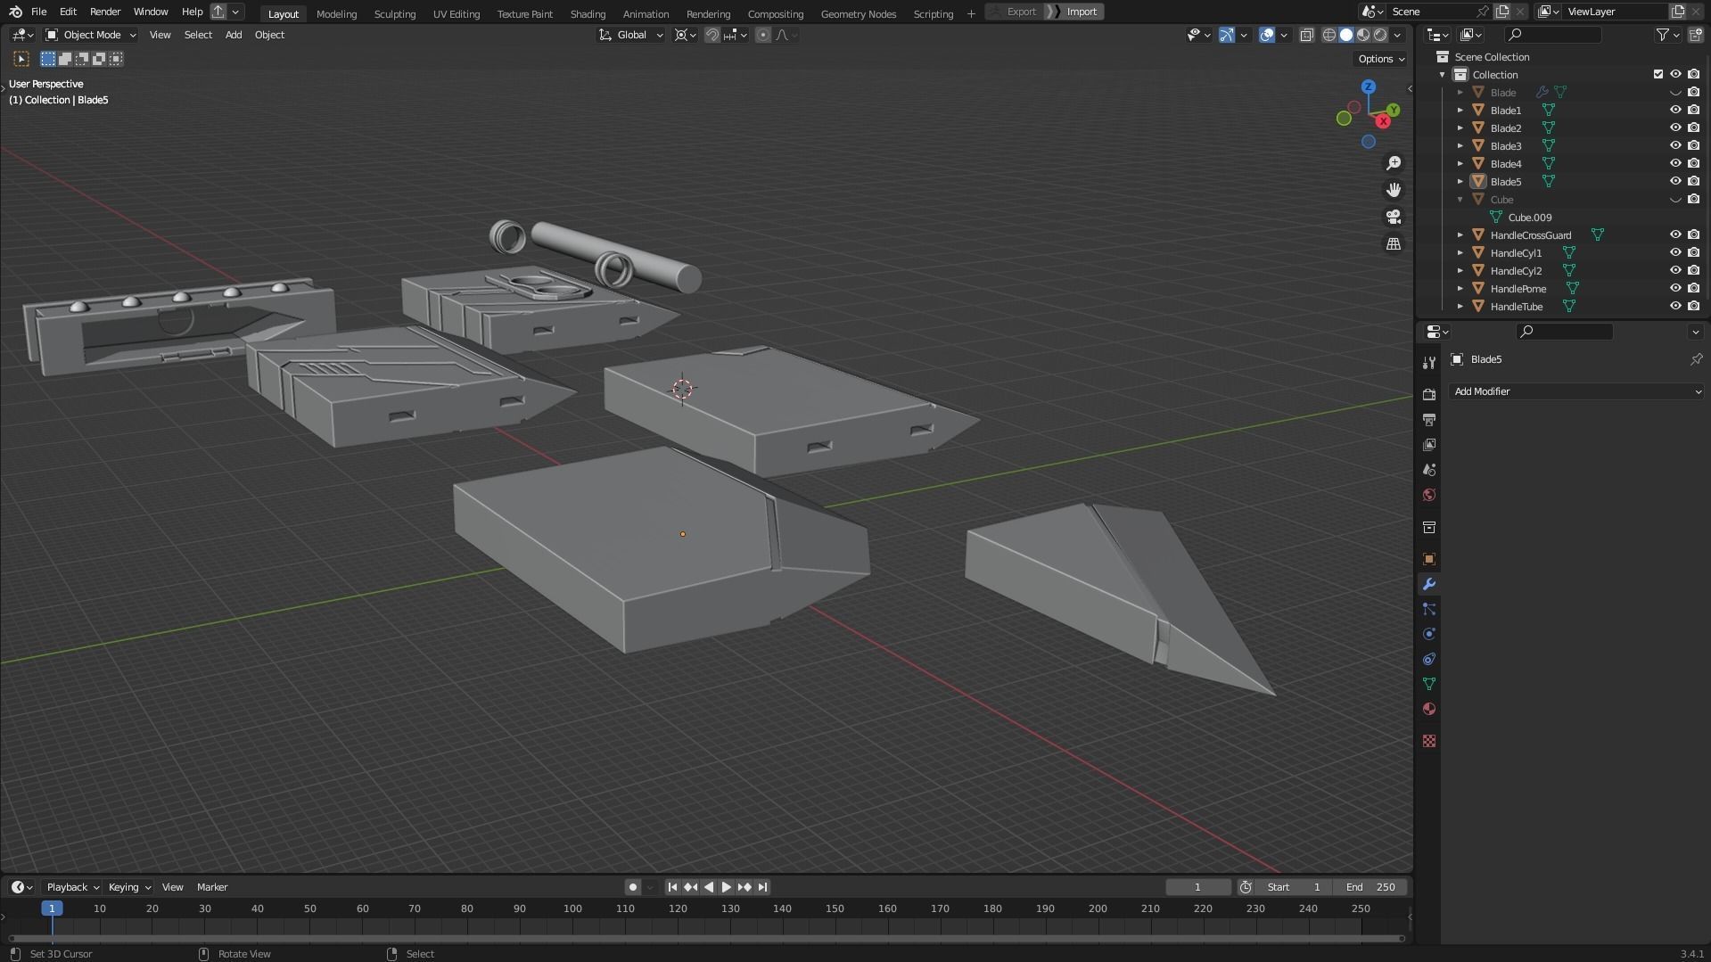The height and width of the screenshot is (962, 1711).
Task: Play the animation forward
Action: tap(726, 887)
